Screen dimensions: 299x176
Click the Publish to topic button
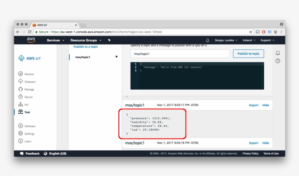[x=248, y=54]
